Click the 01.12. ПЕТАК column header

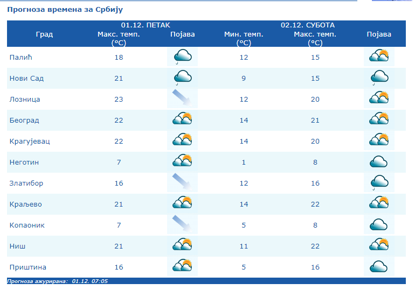[146, 25]
